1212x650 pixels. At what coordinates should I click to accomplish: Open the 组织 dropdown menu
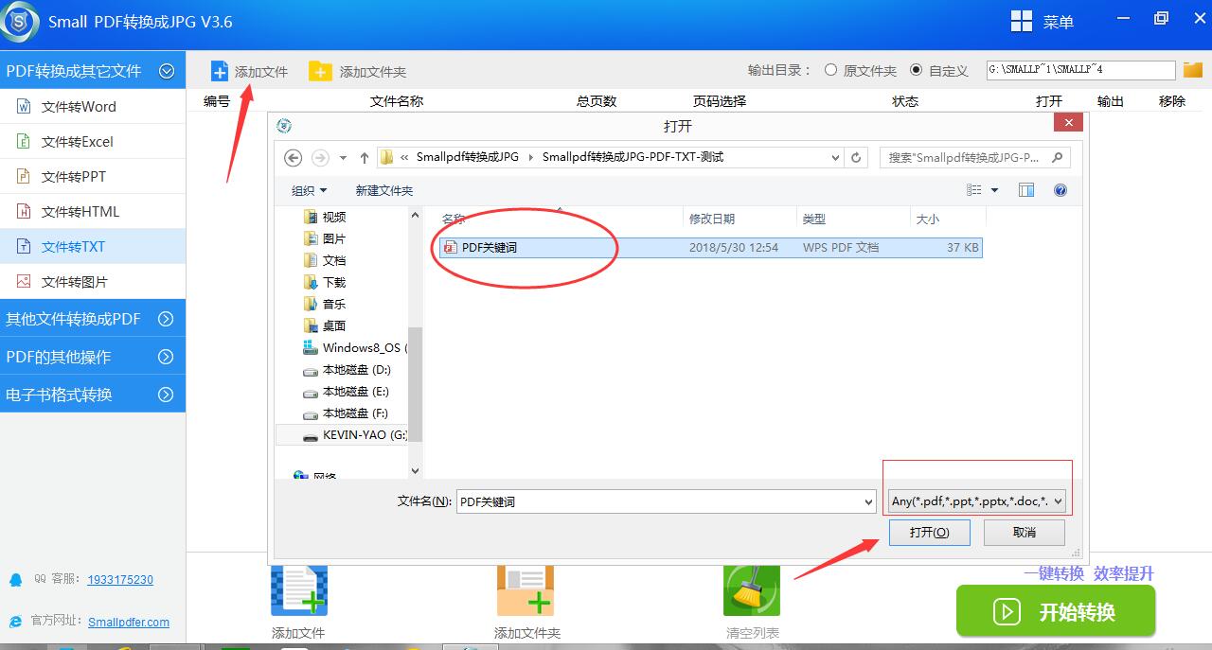click(x=310, y=190)
